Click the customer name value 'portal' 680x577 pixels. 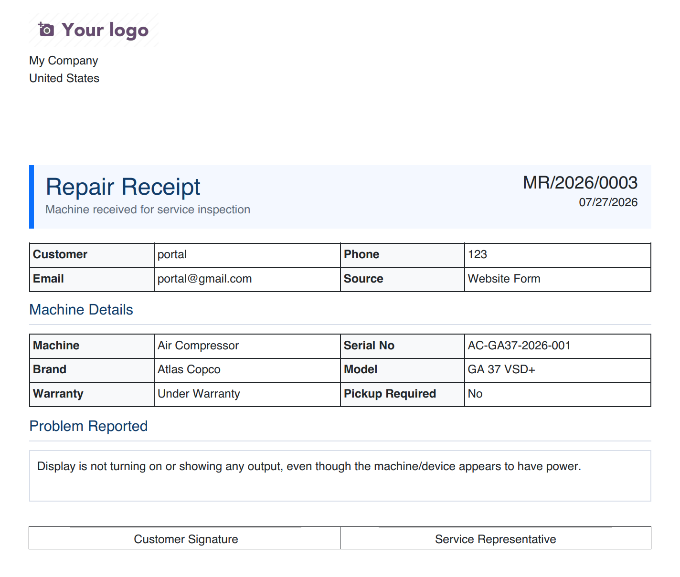(x=172, y=254)
